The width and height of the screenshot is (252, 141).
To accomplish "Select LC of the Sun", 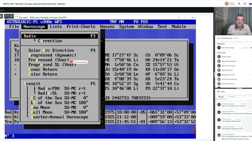I will click(59, 103).
